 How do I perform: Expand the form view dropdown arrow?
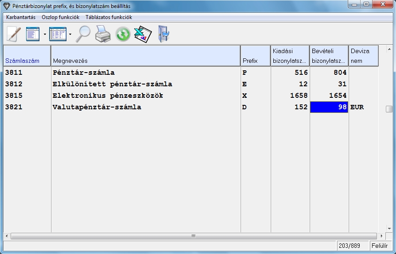(x=44, y=34)
